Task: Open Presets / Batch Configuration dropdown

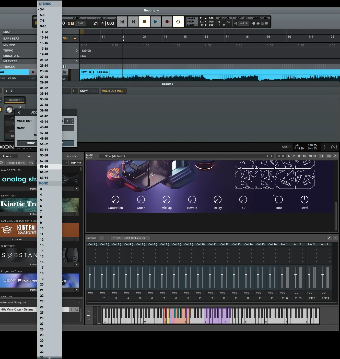Action: [131, 238]
